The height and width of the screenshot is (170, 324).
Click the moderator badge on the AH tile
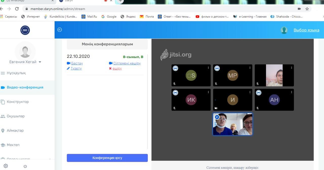258,93
